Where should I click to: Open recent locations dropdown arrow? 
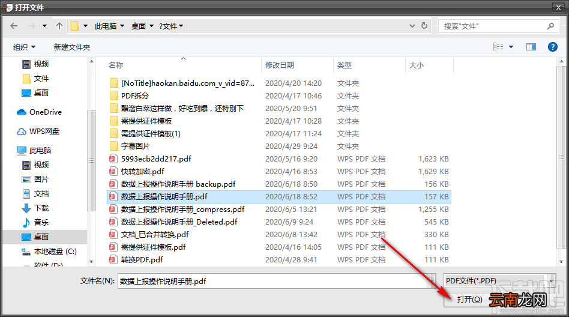coord(44,26)
